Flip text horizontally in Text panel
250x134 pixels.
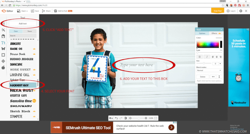point(213,77)
